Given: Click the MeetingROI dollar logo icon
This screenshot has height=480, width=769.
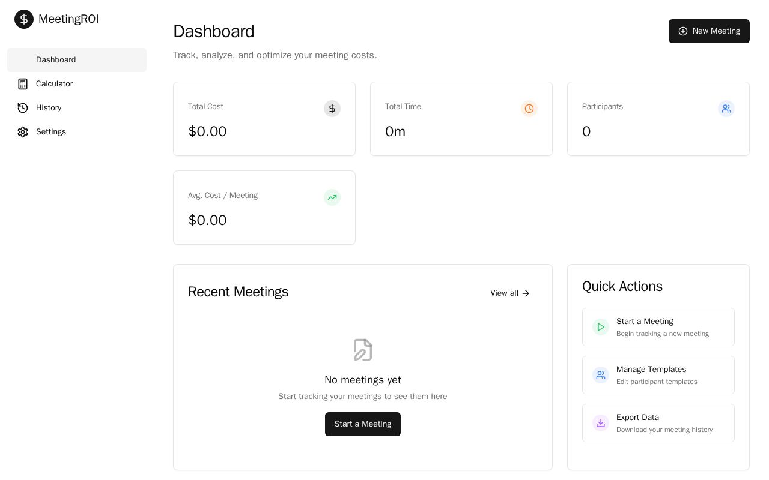Looking at the screenshot, I should pos(24,19).
